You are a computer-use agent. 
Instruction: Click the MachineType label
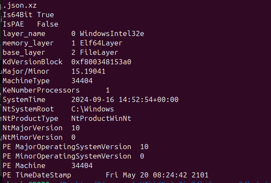click(x=26, y=81)
